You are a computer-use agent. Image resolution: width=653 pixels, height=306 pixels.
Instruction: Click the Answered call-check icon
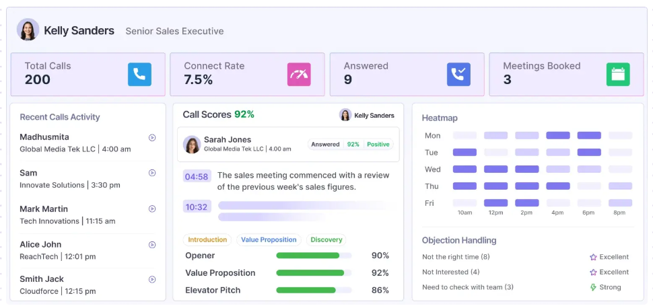(458, 75)
